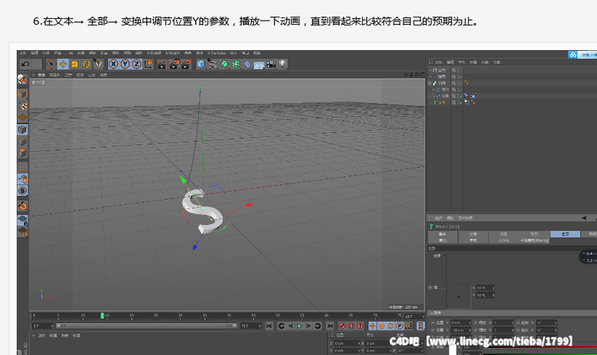
Task: Toggle Point Level Animation dots button
Action: point(408,326)
